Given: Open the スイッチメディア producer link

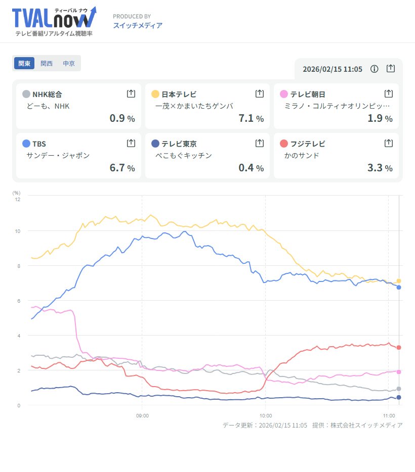Looking at the screenshot, I should click(138, 25).
